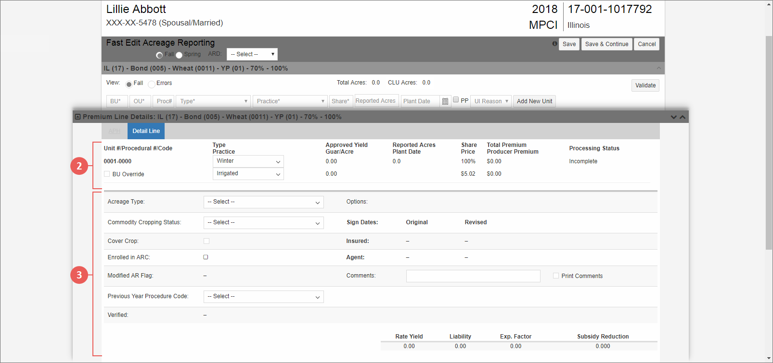The width and height of the screenshot is (773, 363).
Task: Change the Winter type dropdown
Action: [x=248, y=161]
